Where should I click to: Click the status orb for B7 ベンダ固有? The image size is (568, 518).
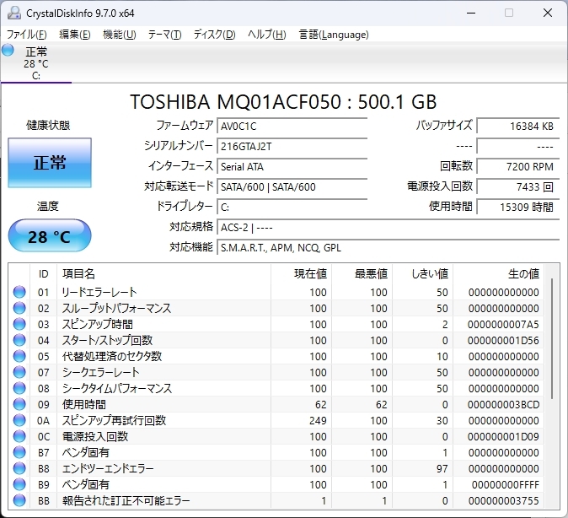(19, 452)
